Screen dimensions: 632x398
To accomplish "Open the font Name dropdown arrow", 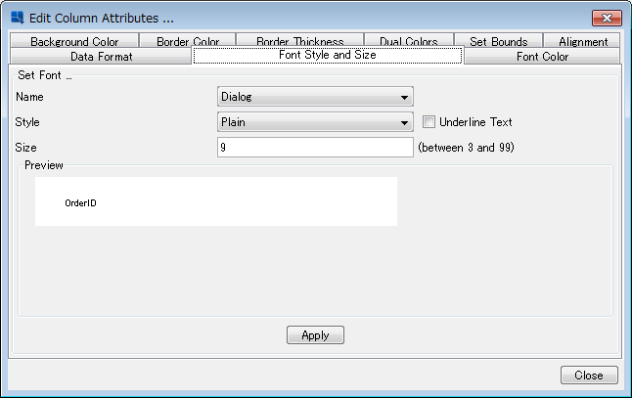I will click(x=404, y=97).
